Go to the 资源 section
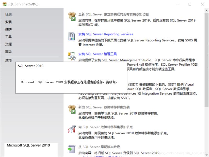The image size is (209, 157). [8, 44]
